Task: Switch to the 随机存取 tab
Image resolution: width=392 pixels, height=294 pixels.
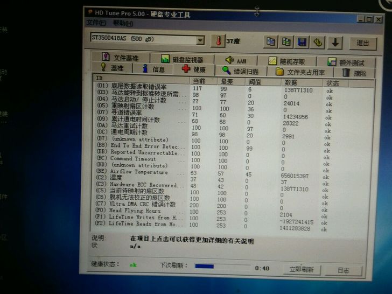Action: click(287, 61)
